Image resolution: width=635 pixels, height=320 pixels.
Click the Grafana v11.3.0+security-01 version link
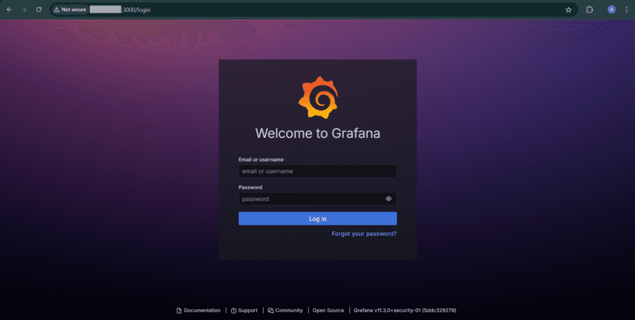point(405,310)
